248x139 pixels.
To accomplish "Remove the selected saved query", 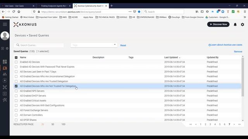I will (x=238, y=51).
